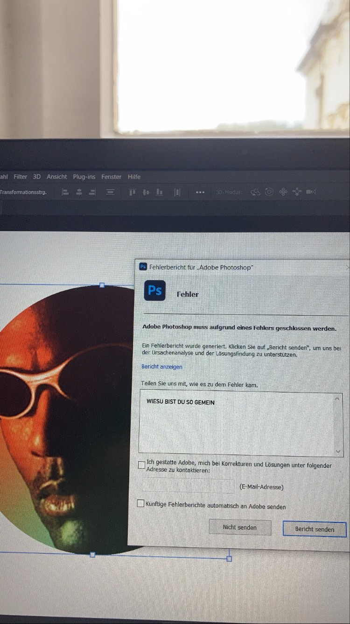This screenshot has width=350, height=624.
Task: Open the Hilfe menu
Action: coord(134,177)
